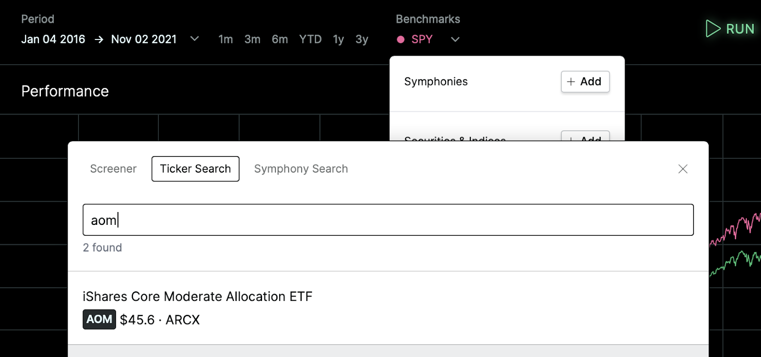Click the plus icon beside Symphonies Add
The image size is (761, 357).
point(571,82)
